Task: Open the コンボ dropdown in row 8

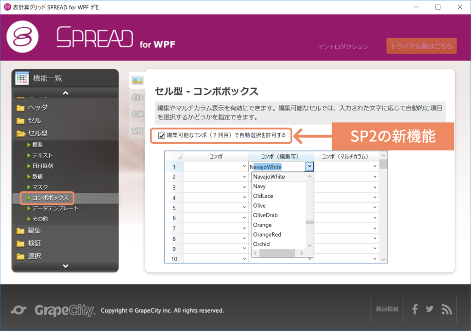Action: [244, 238]
